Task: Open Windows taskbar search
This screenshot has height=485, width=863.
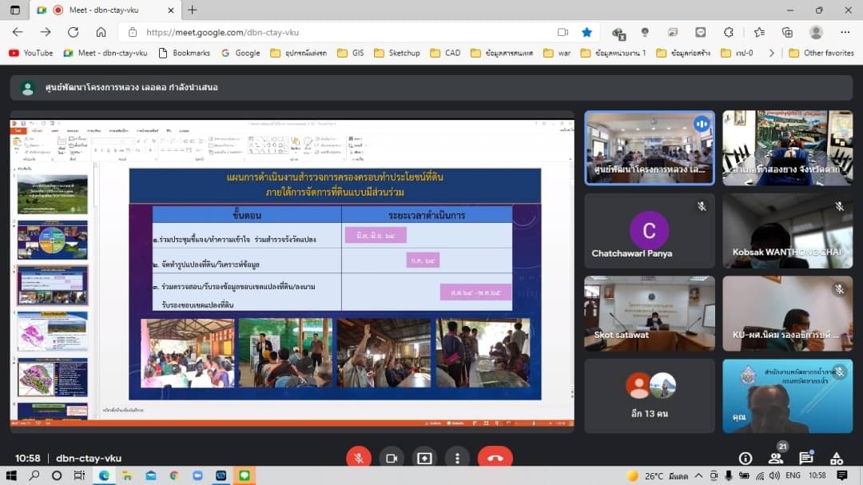Action: (x=34, y=475)
